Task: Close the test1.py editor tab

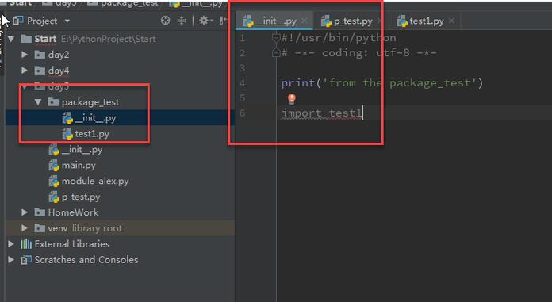Action: pyautogui.click(x=451, y=21)
